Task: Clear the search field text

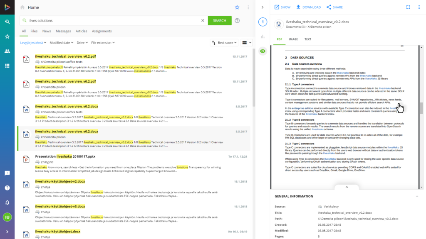Action: tap(203, 21)
